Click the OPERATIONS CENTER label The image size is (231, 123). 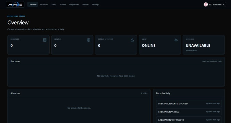[16, 16]
